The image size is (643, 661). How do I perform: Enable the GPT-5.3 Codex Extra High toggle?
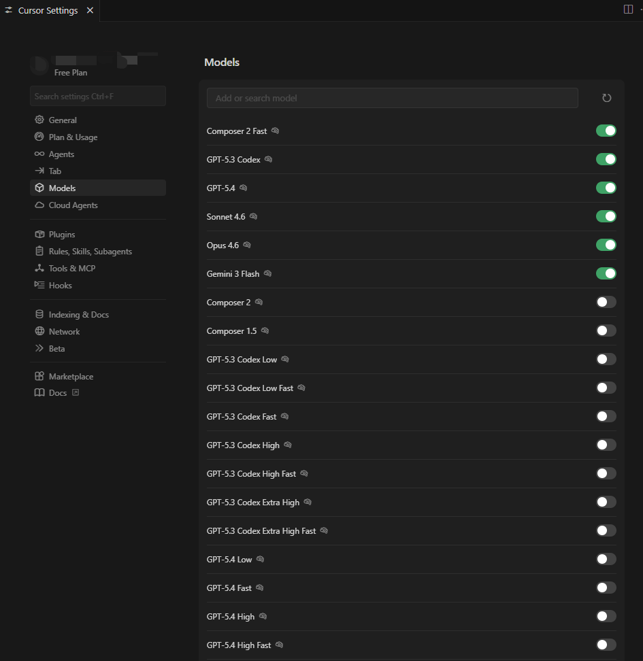(x=606, y=502)
